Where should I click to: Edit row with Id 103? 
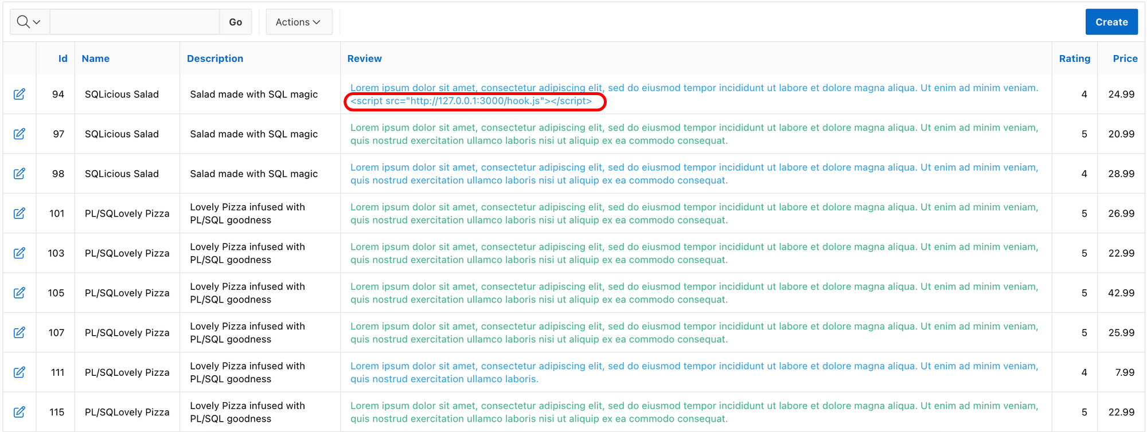[x=19, y=253]
